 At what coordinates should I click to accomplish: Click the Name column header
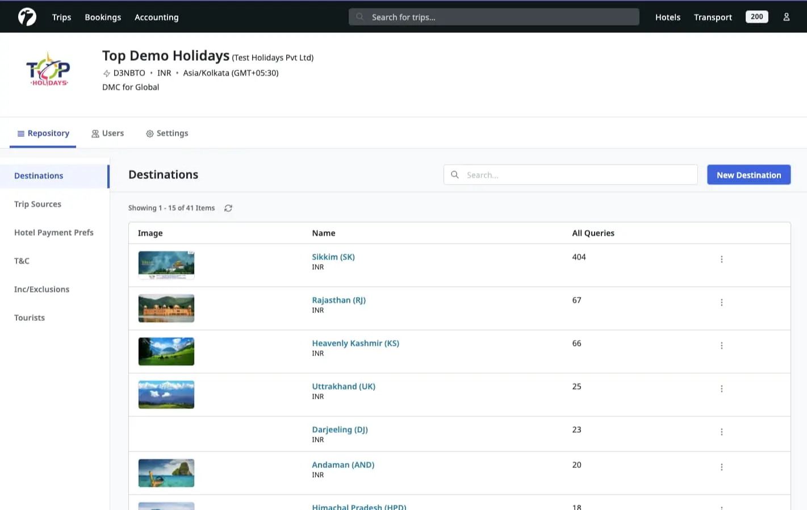[324, 233]
